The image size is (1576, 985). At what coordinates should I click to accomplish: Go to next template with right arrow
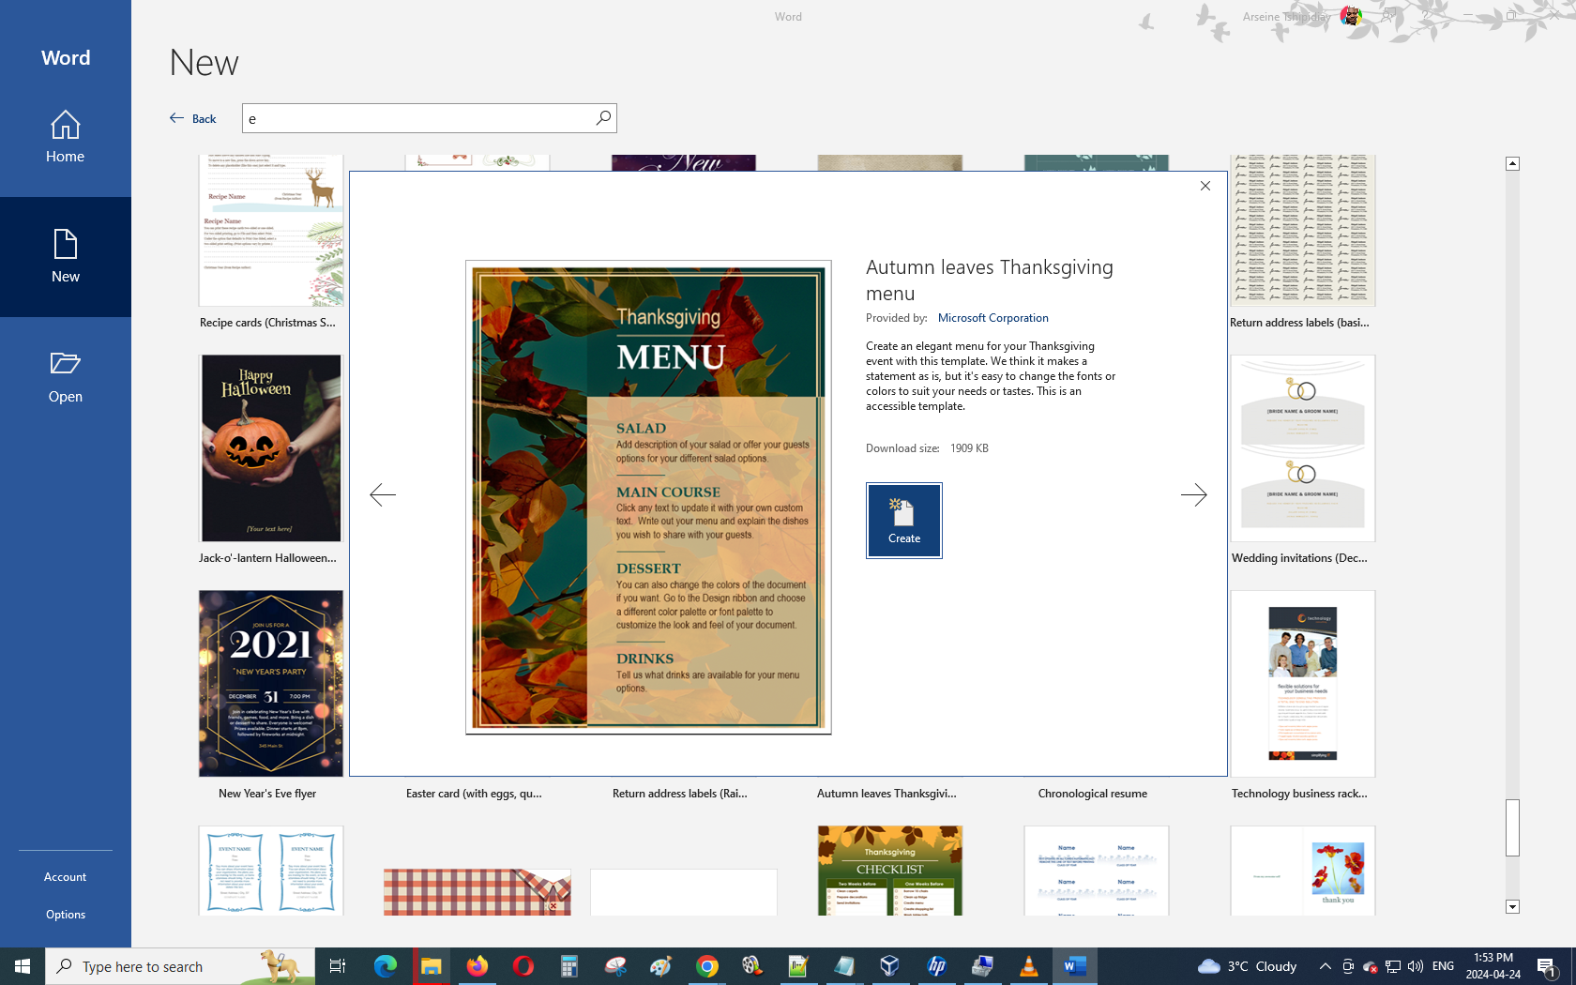pos(1193,494)
